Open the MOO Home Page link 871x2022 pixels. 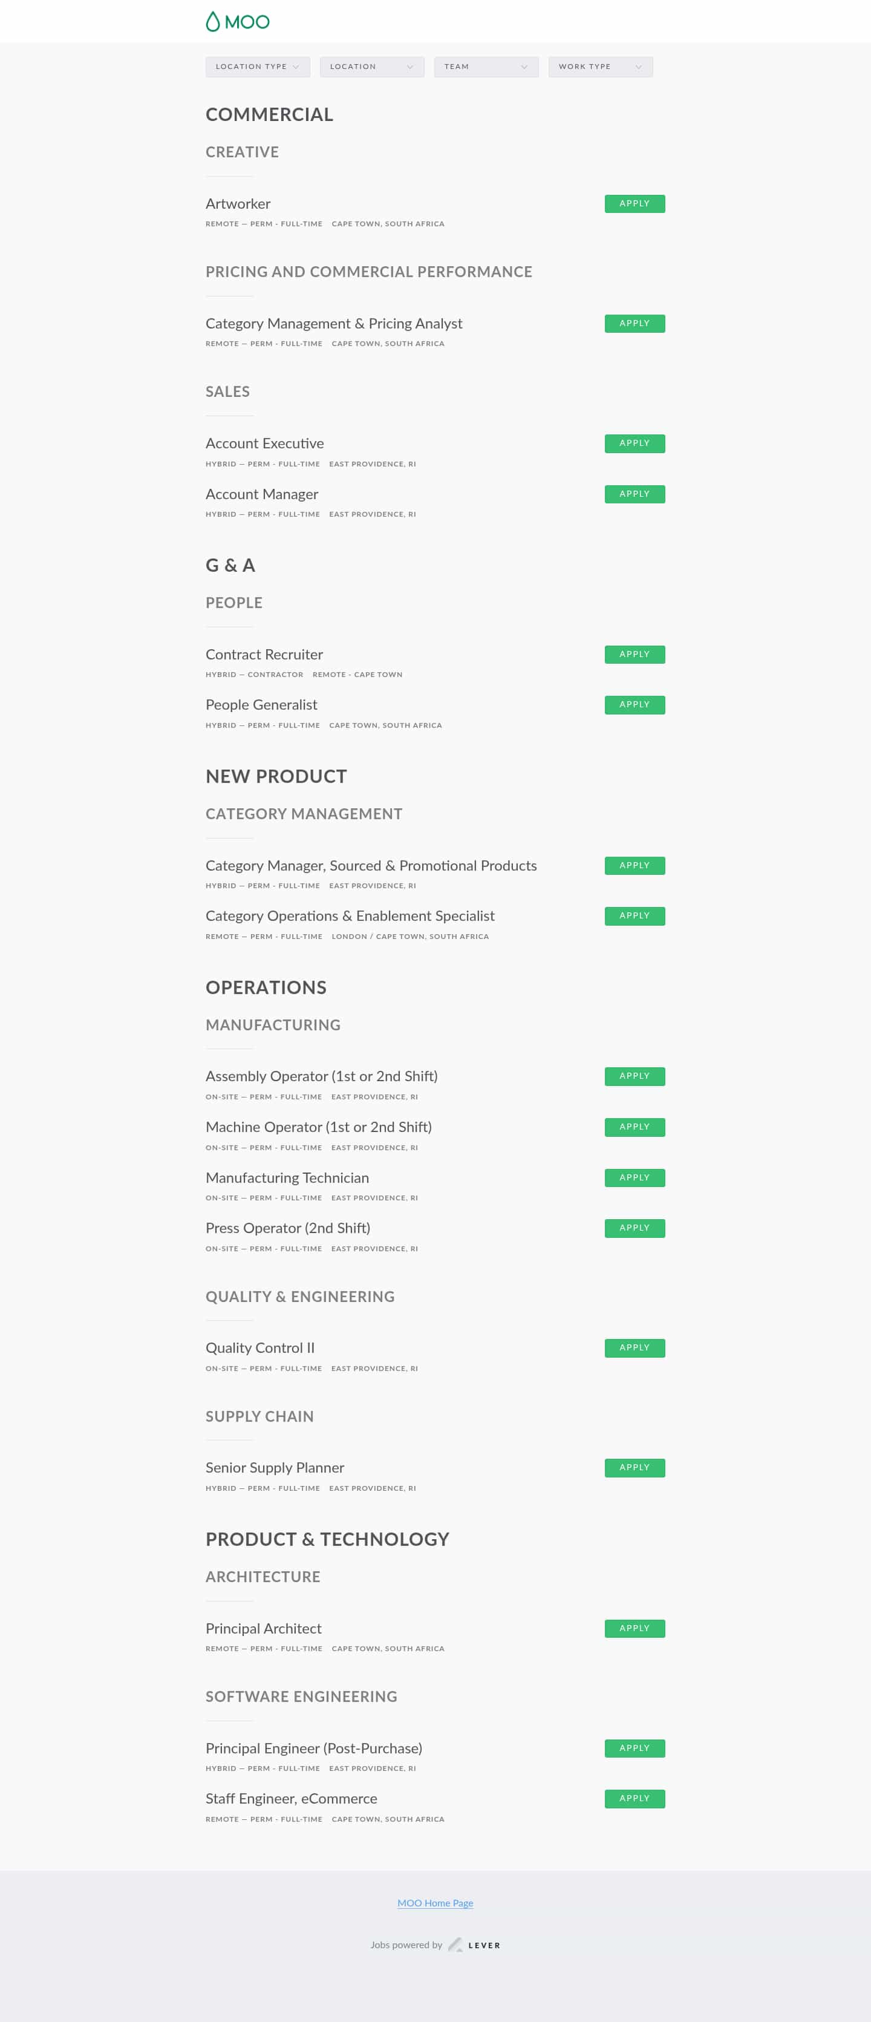pyautogui.click(x=435, y=1903)
